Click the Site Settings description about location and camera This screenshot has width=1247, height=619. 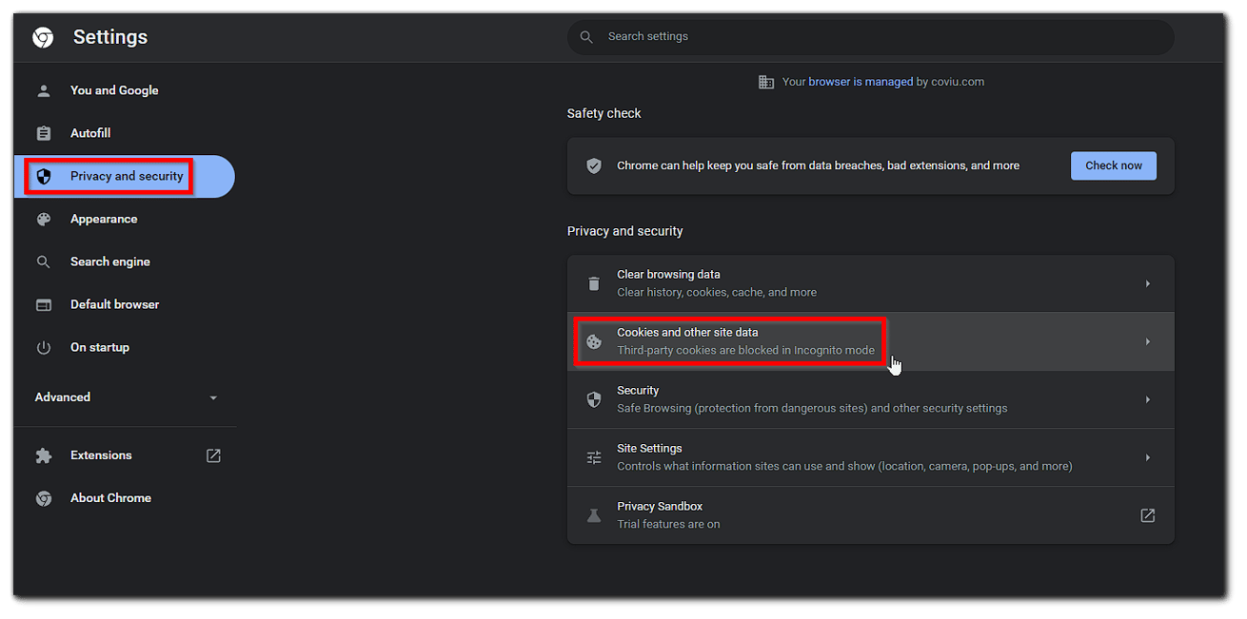[844, 466]
